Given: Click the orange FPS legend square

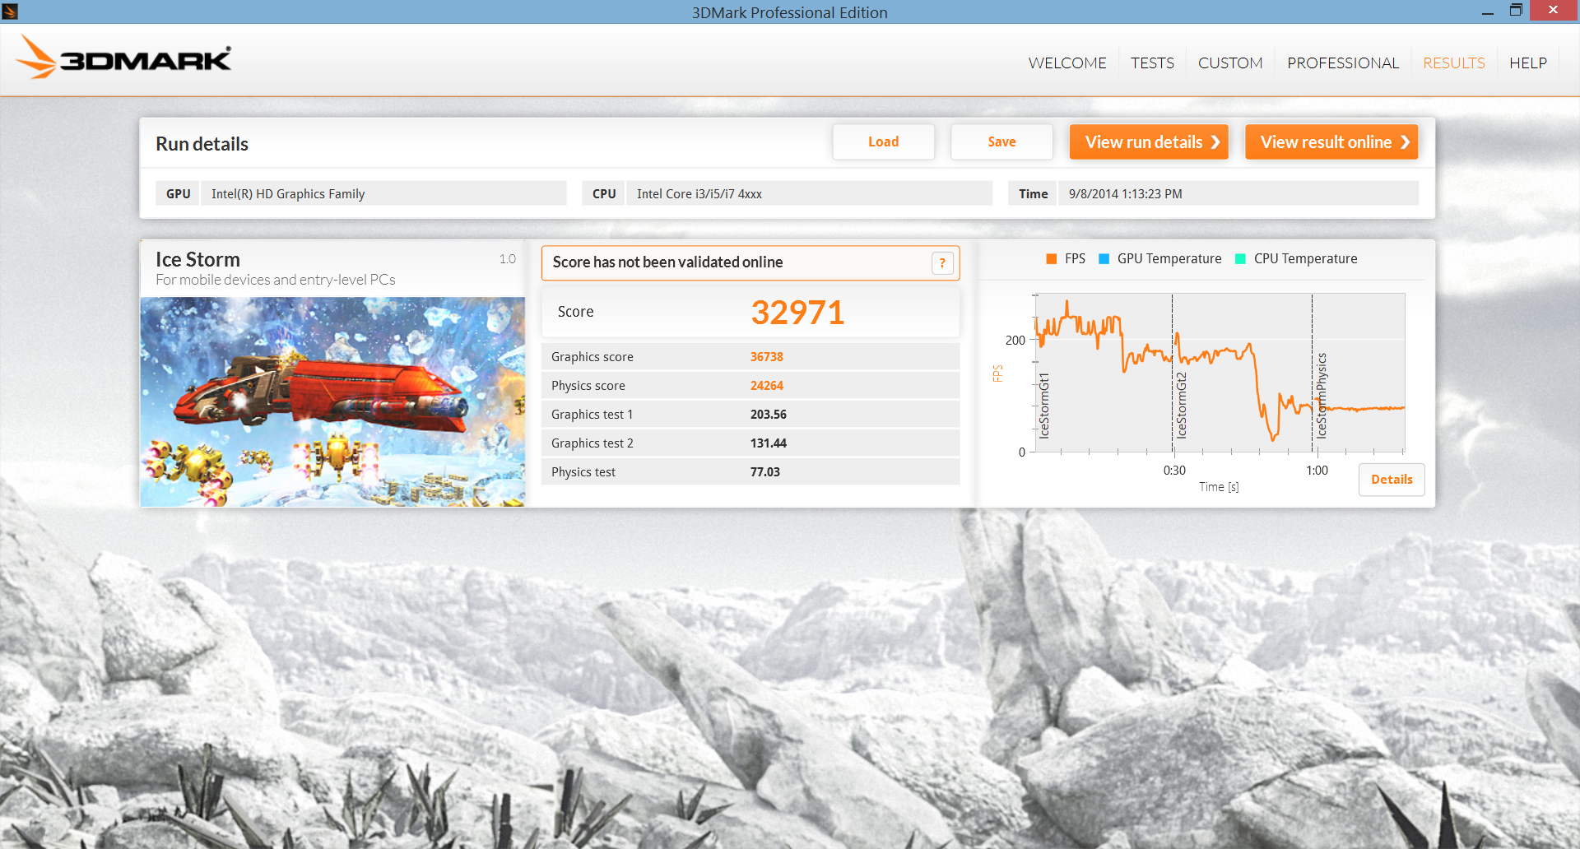Looking at the screenshot, I should 1051,259.
